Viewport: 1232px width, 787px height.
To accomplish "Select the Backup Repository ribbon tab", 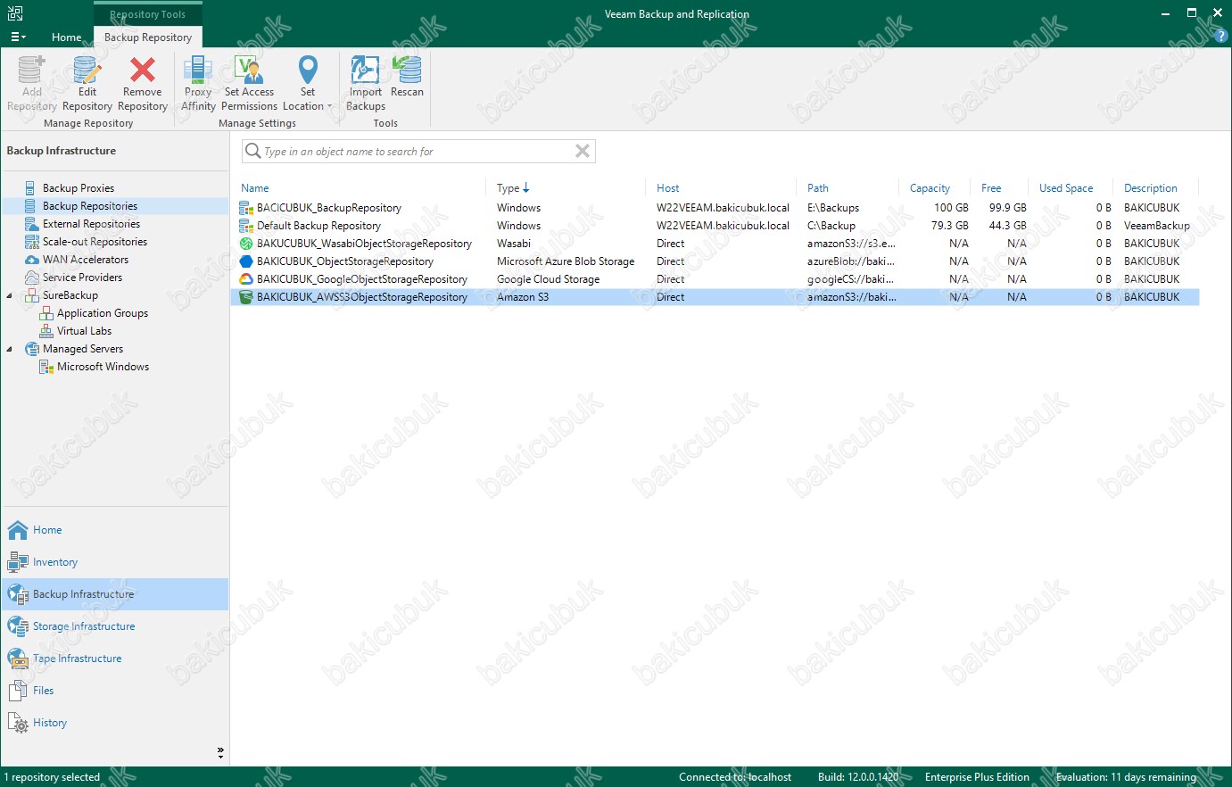I will (148, 37).
